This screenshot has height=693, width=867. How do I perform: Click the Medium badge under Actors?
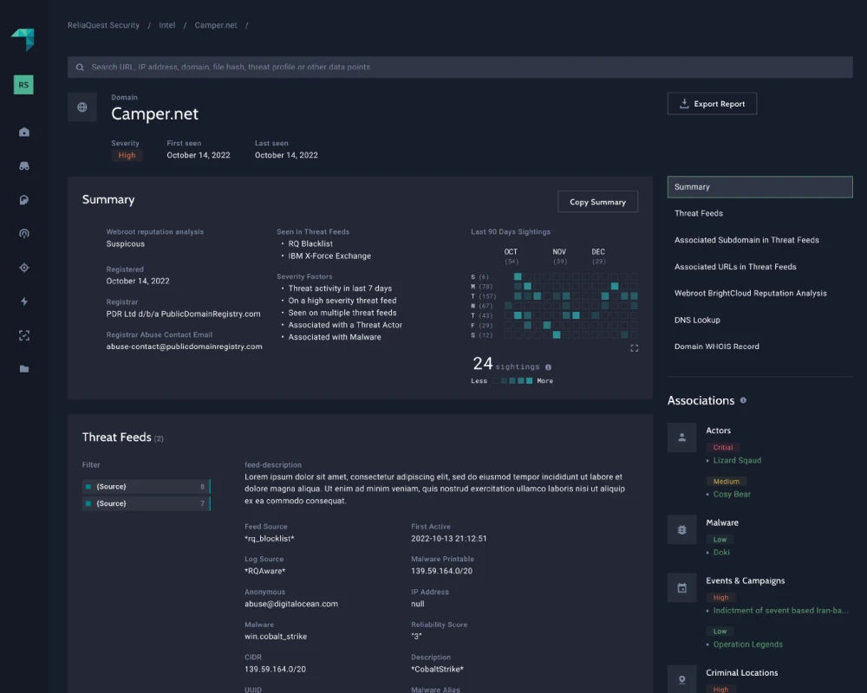[726, 482]
